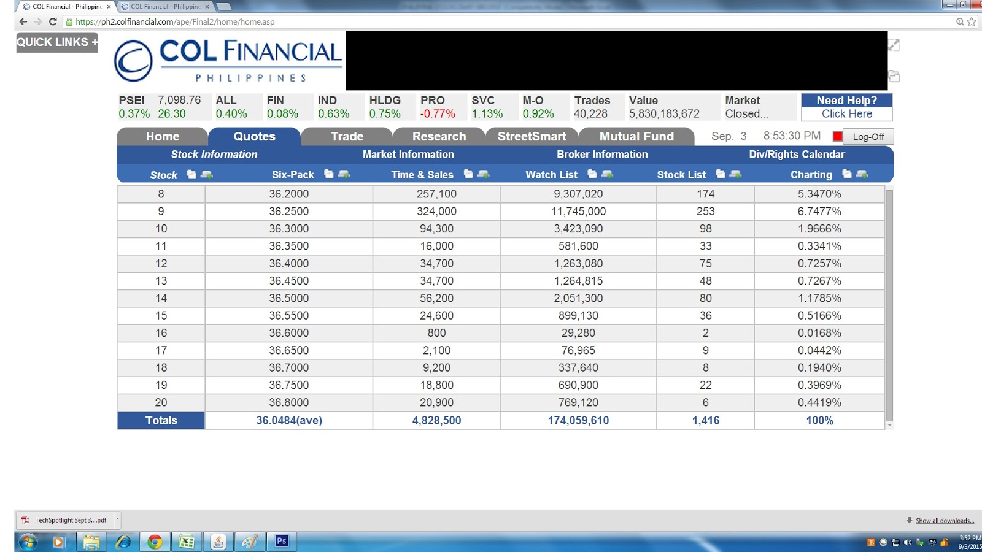This screenshot has width=982, height=552.
Task: Reload the page via browser refresh icon
Action: [52, 21]
